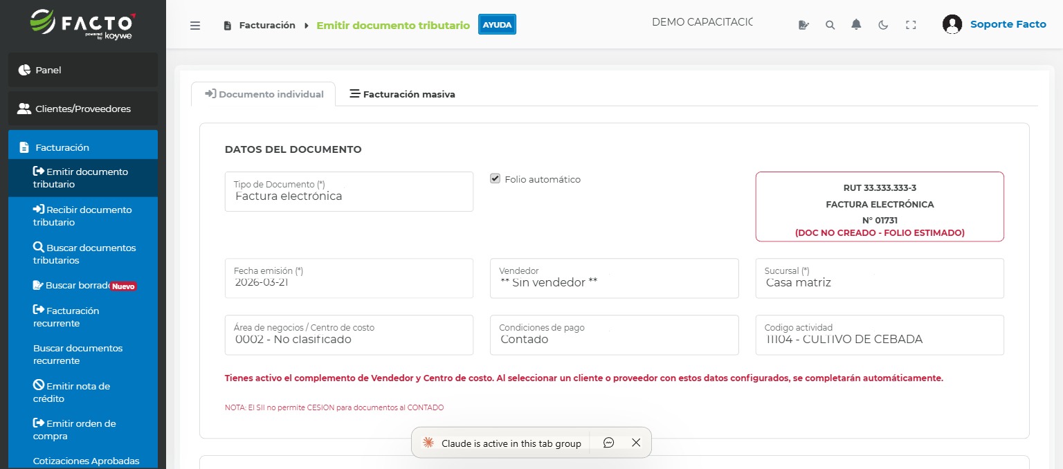Open the Tipo de Documento selector

(x=349, y=192)
